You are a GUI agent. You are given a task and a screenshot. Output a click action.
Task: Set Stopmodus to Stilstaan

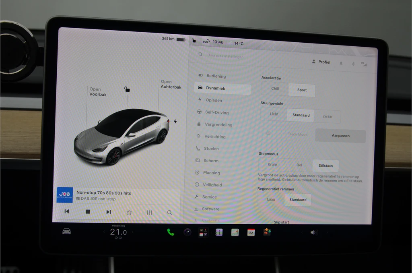(325, 166)
